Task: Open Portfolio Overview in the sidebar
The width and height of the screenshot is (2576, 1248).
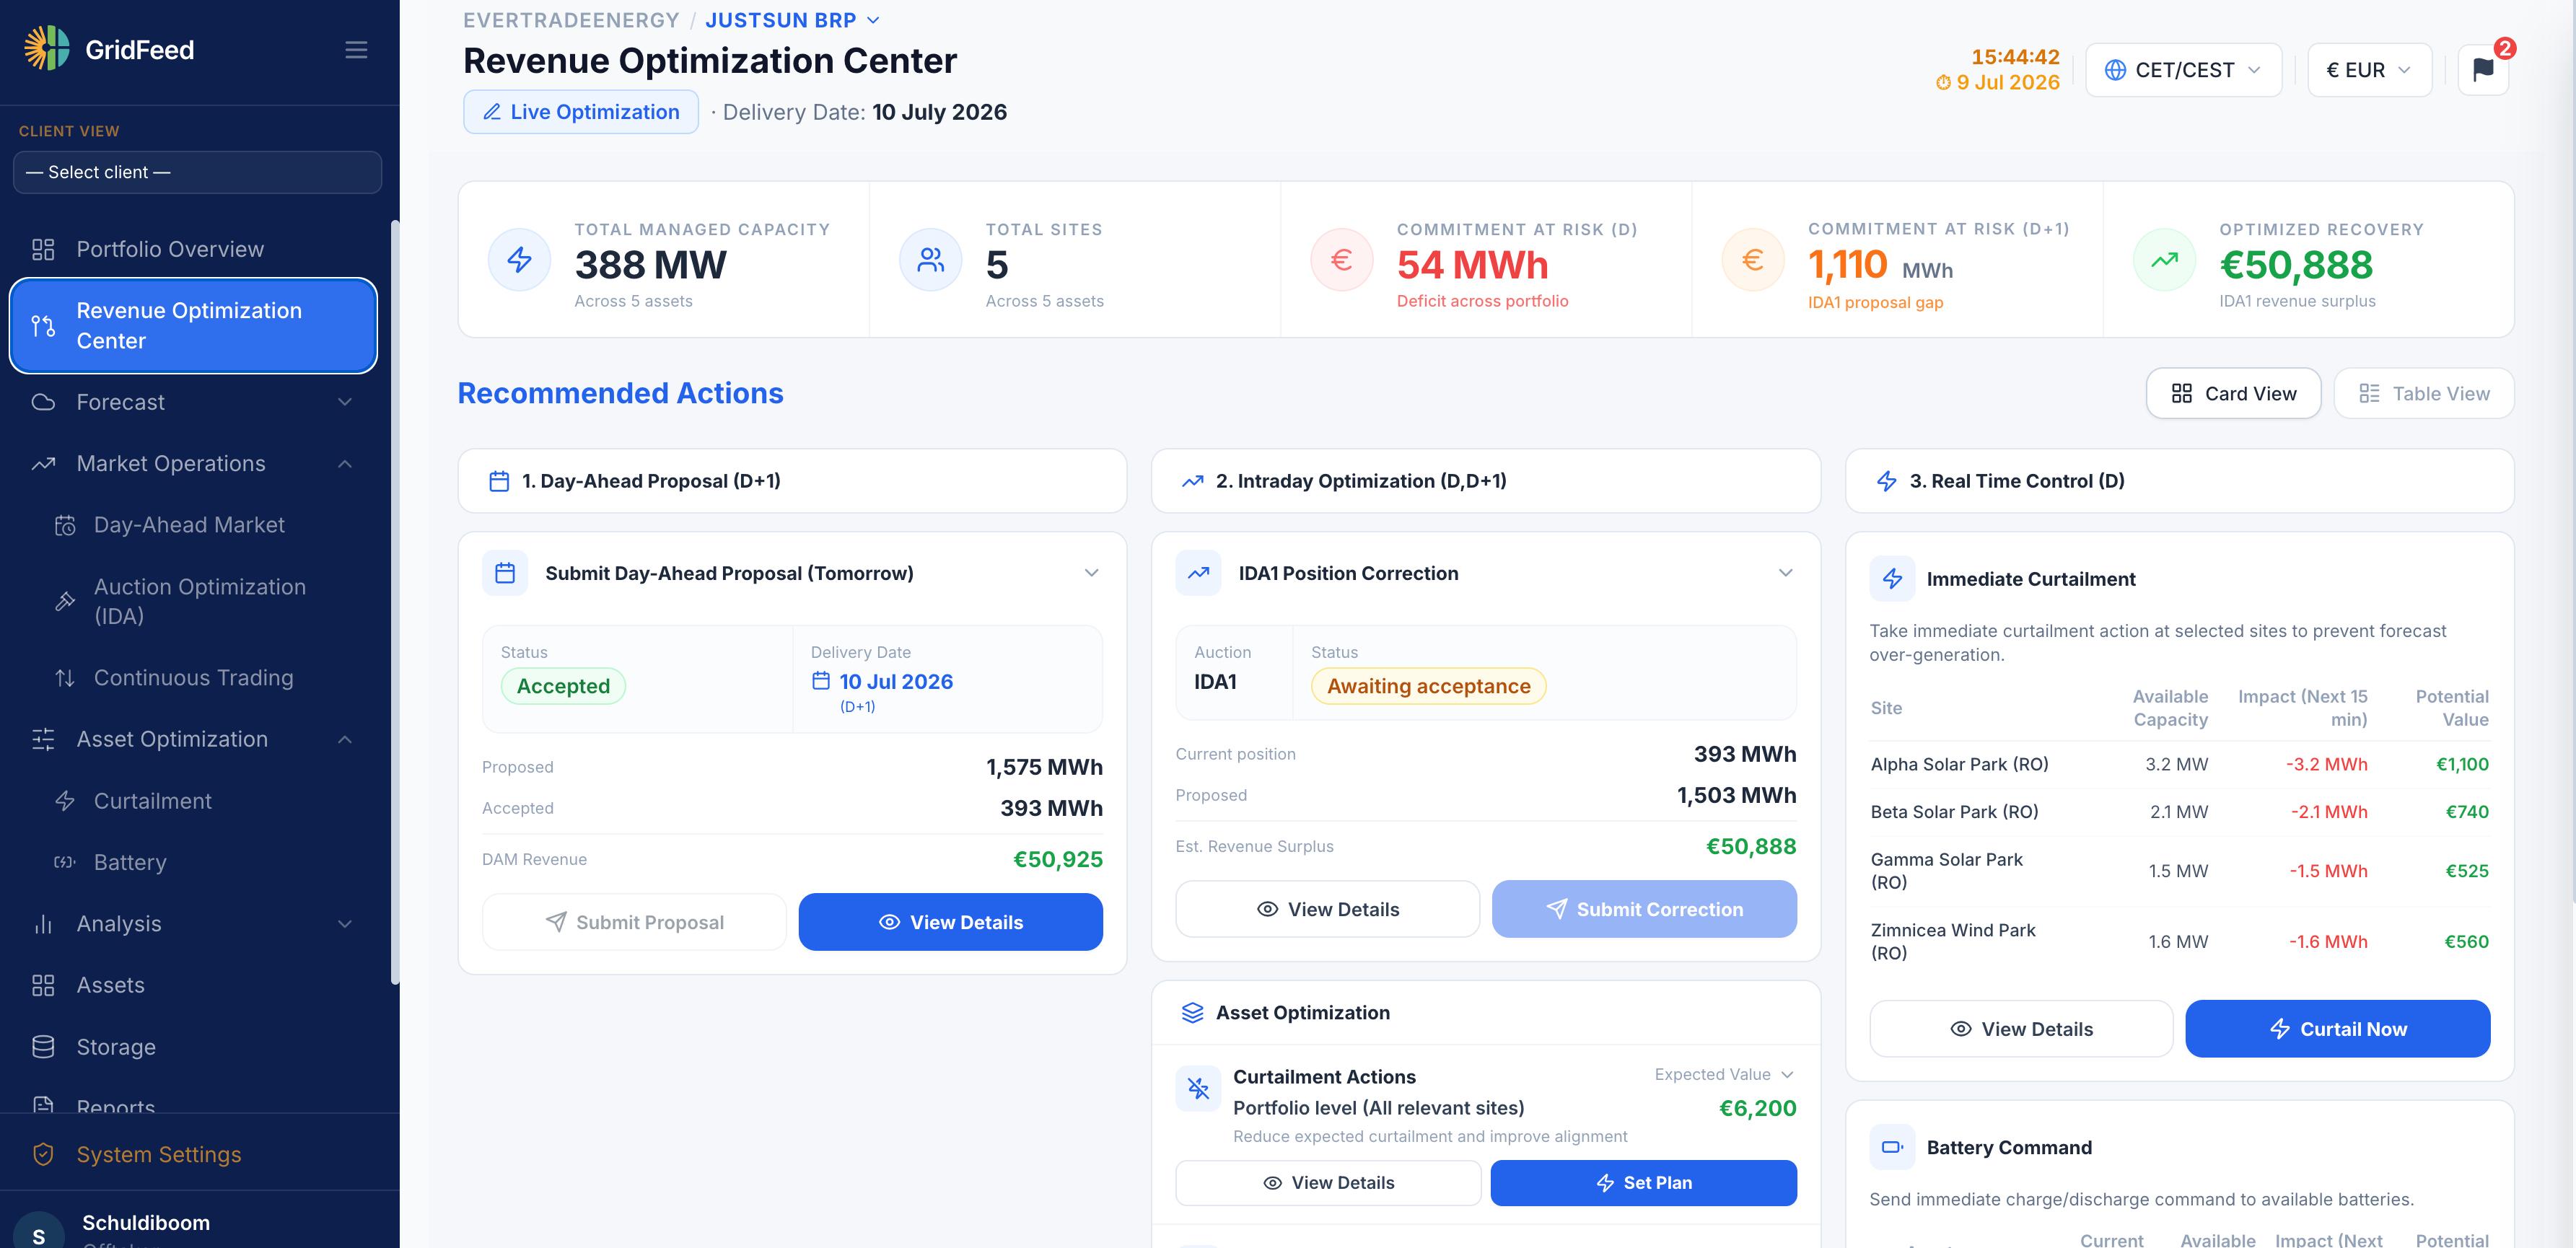Action: pyautogui.click(x=192, y=249)
